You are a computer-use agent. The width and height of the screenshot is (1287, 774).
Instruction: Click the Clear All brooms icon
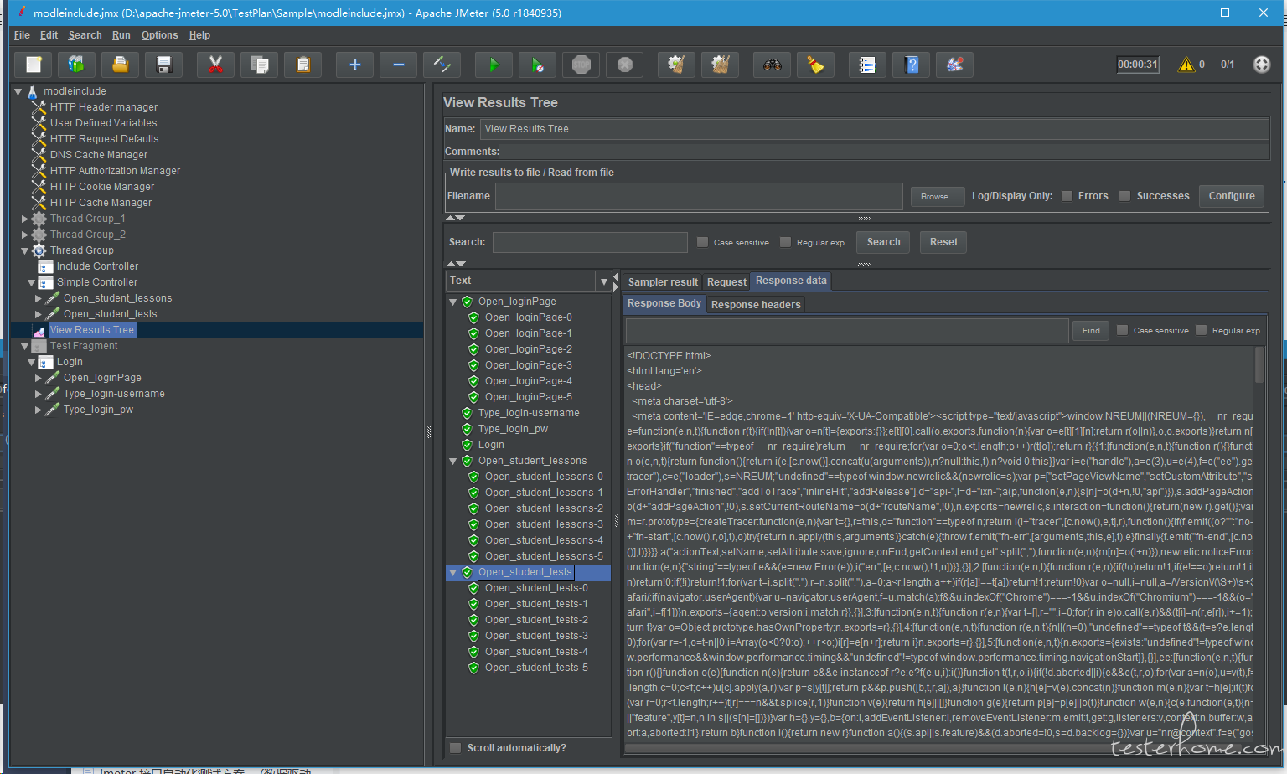coord(720,64)
